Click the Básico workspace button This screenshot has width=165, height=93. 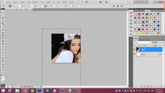pyautogui.click(x=129, y=2)
